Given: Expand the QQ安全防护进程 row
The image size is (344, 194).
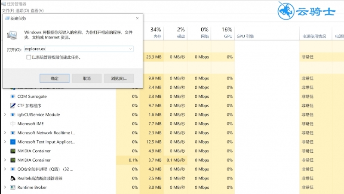Looking at the screenshot, I should tap(5, 169).
